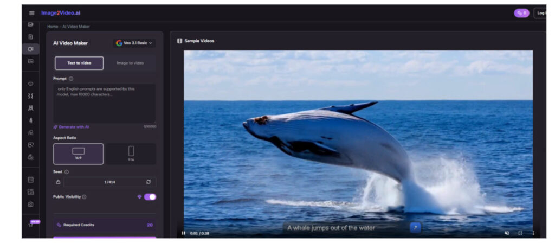Image resolution: width=555 pixels, height=249 pixels.
Task: Pause the sample video
Action: point(184,233)
